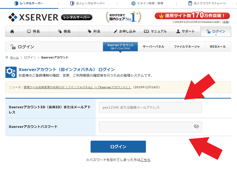This screenshot has height=177, width=237.
Task: Focus the Xserverアカウントパスワード input field
Action: 150,127
